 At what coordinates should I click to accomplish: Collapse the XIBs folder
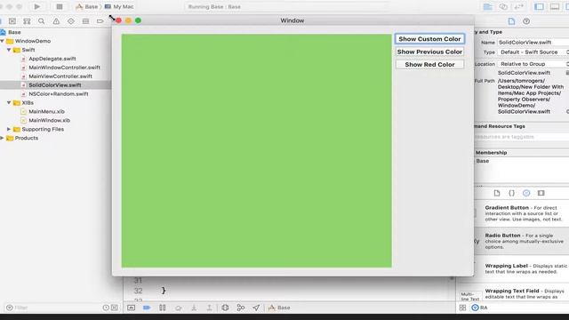point(9,103)
